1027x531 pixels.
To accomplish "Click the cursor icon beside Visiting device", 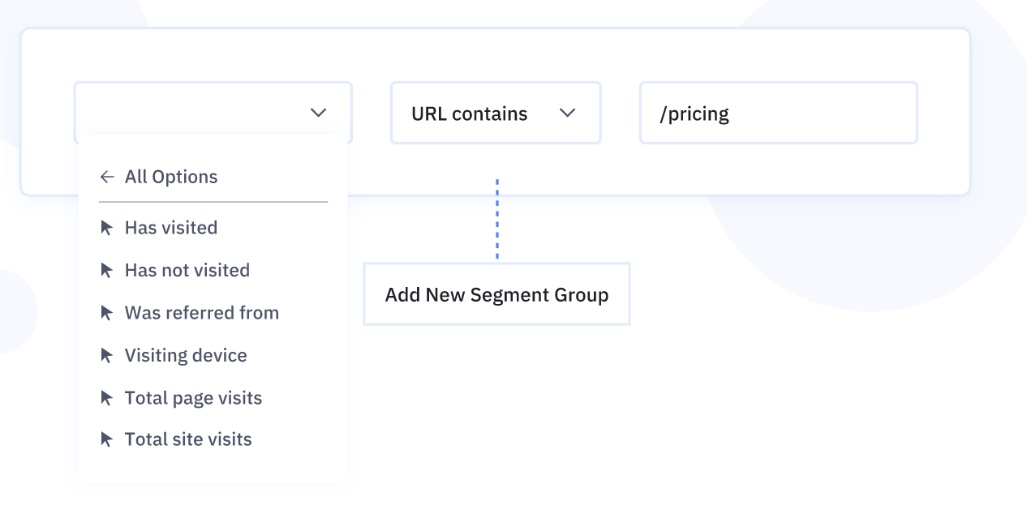I will 106,355.
